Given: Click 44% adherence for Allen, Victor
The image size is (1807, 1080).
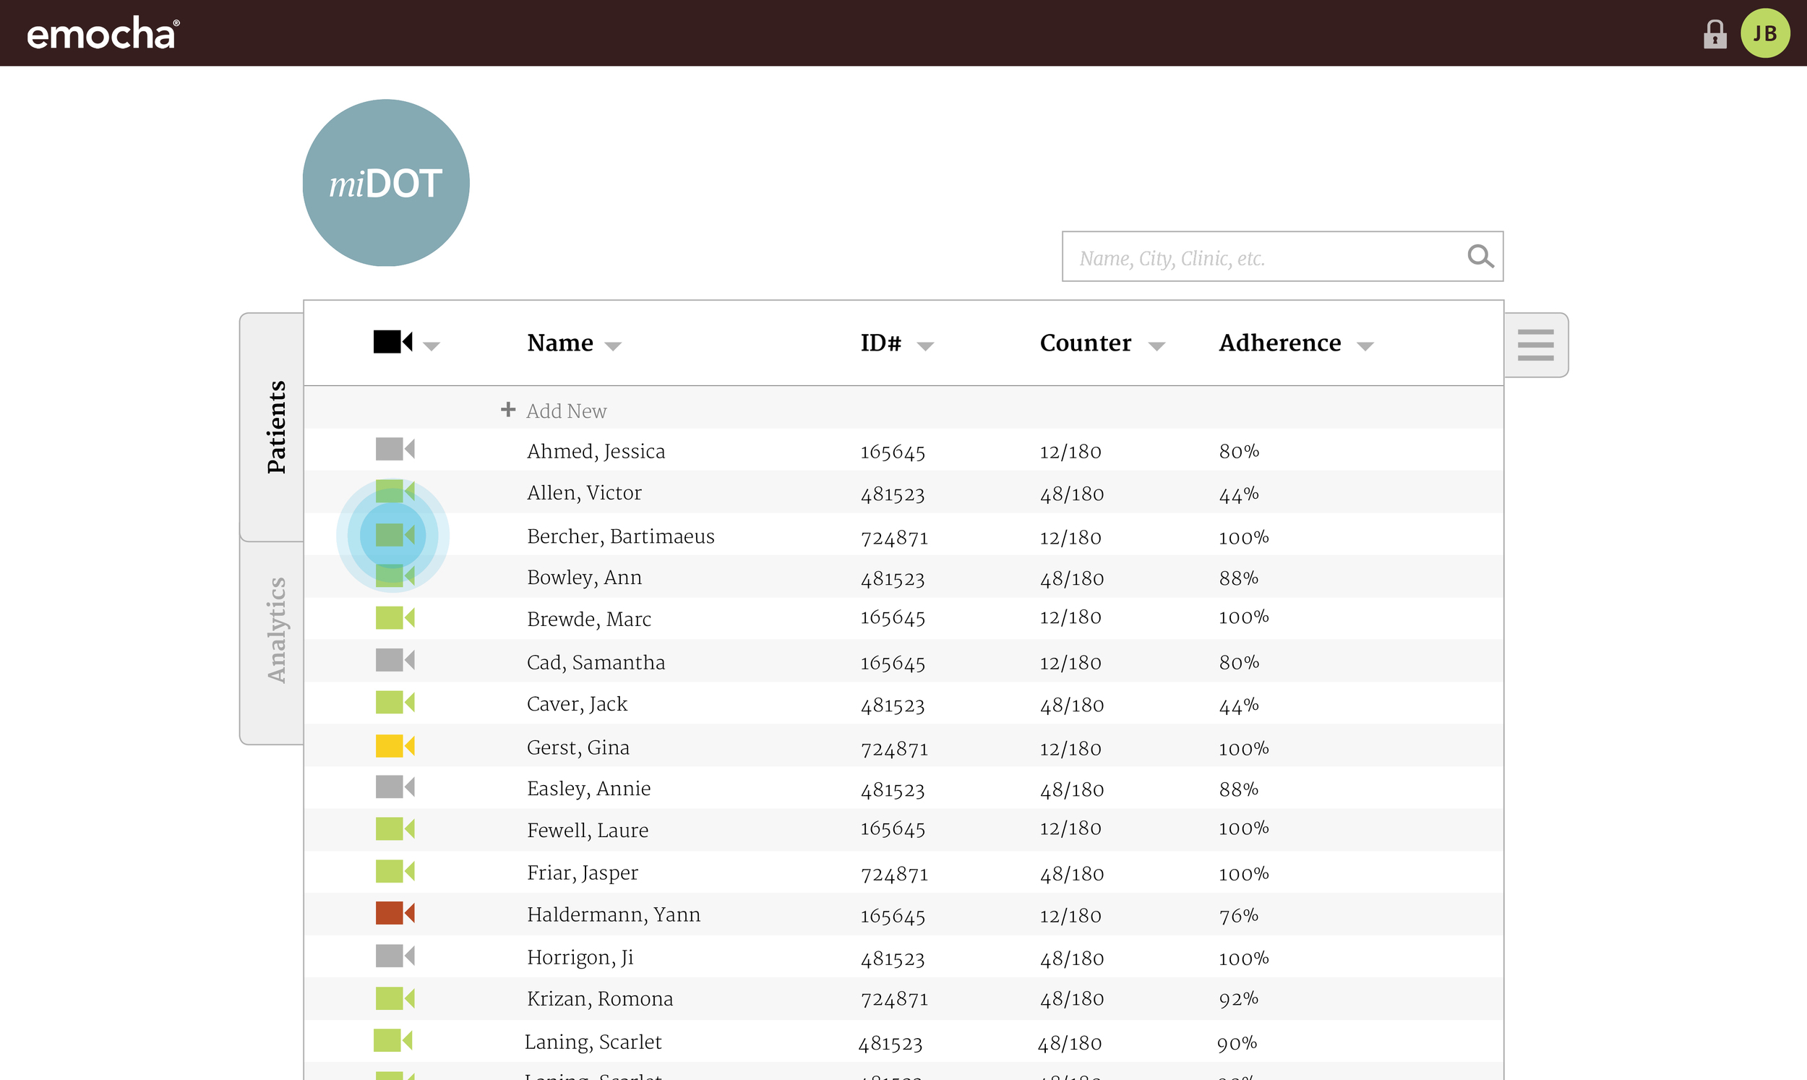Looking at the screenshot, I should [1239, 494].
